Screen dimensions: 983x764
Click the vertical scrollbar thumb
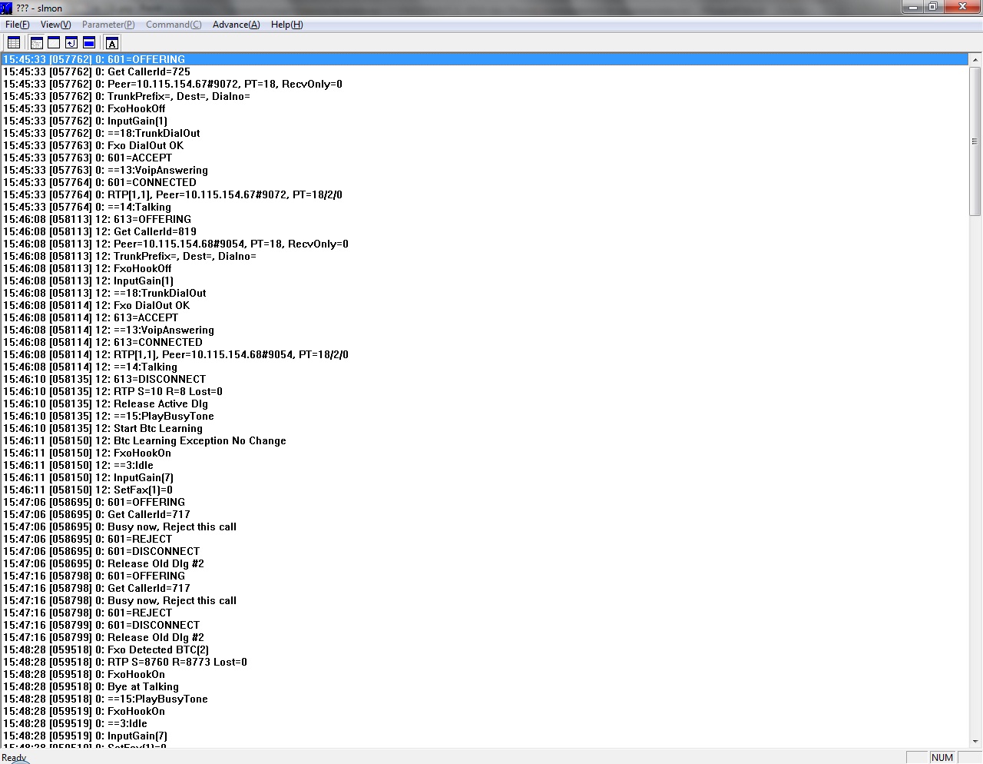(x=975, y=141)
